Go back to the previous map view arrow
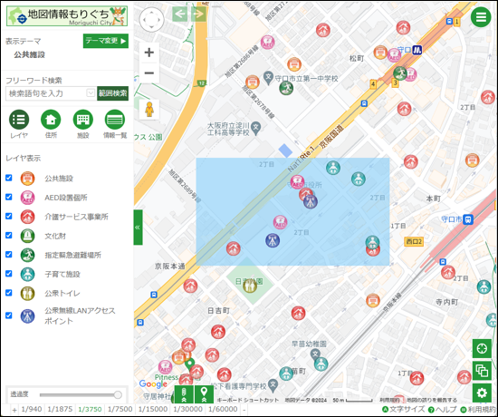Viewport: 498px width, 417px height. pos(180,14)
